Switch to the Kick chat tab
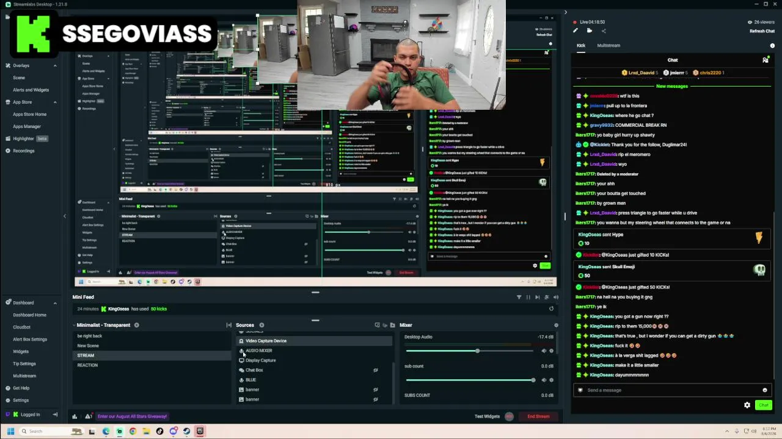The width and height of the screenshot is (782, 439). click(x=581, y=46)
